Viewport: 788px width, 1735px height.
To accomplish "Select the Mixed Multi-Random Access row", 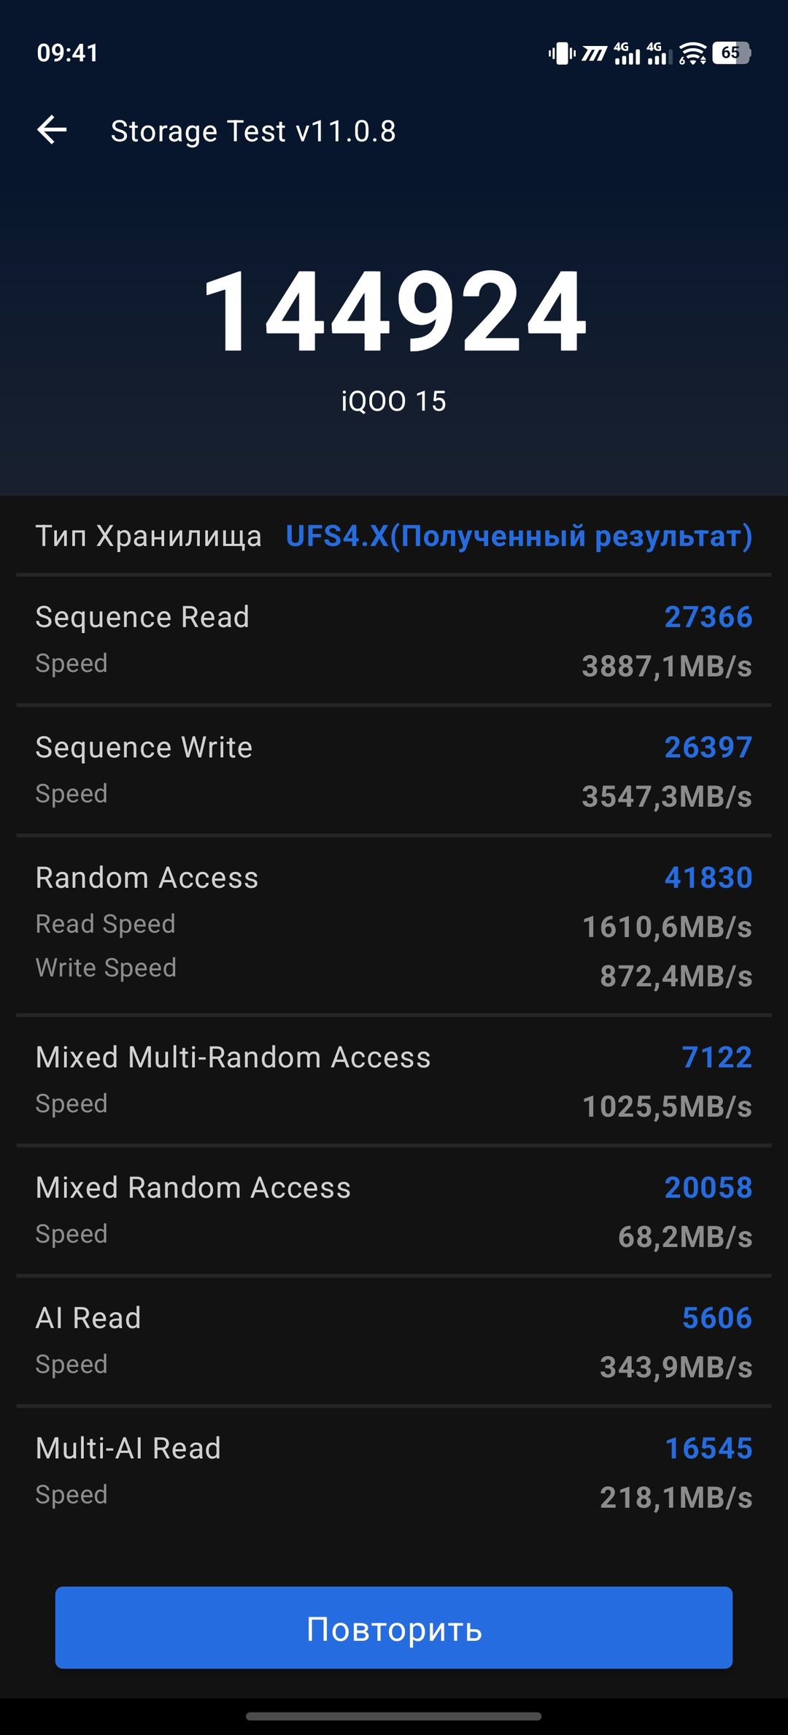I will tap(394, 1081).
